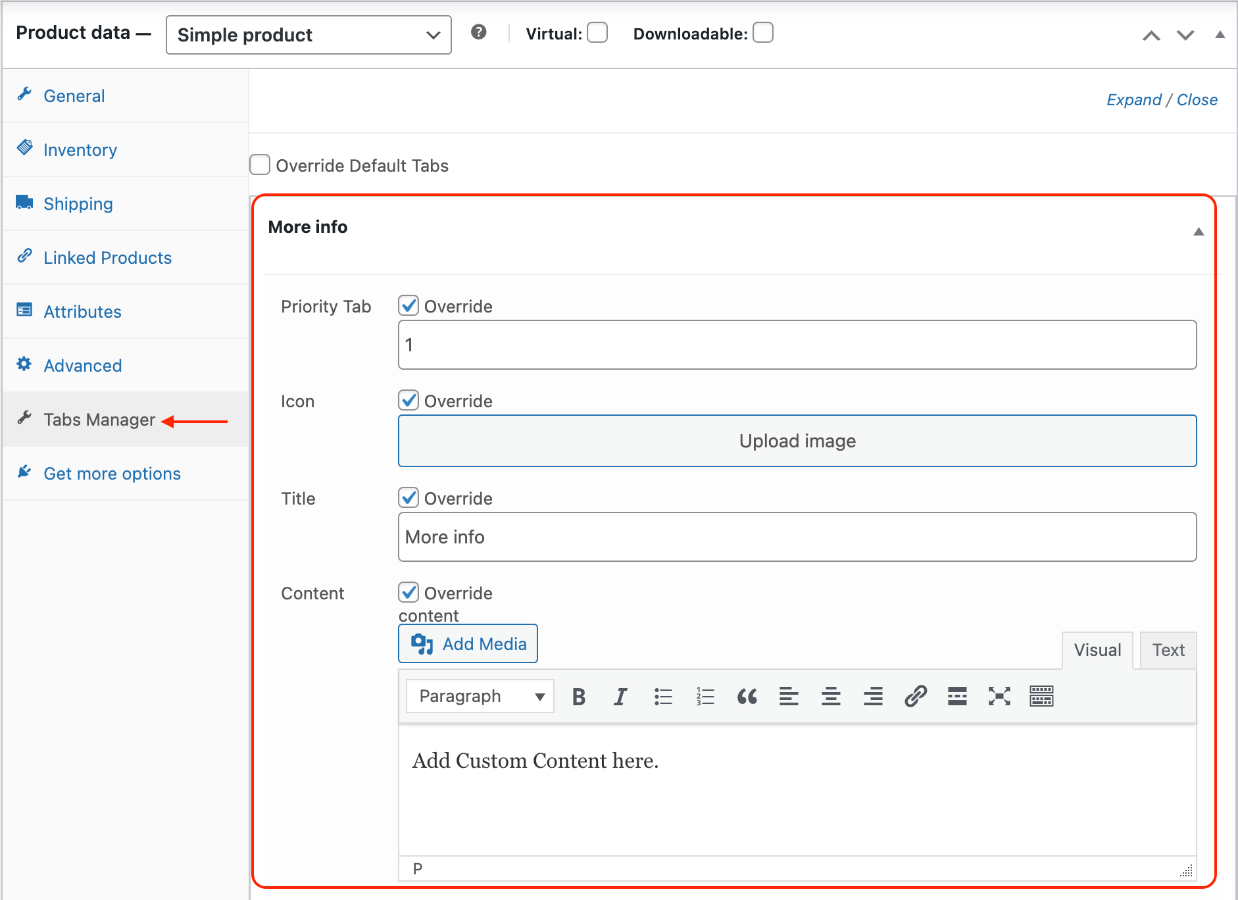
Task: Mark the product as Virtual
Action: [x=597, y=32]
